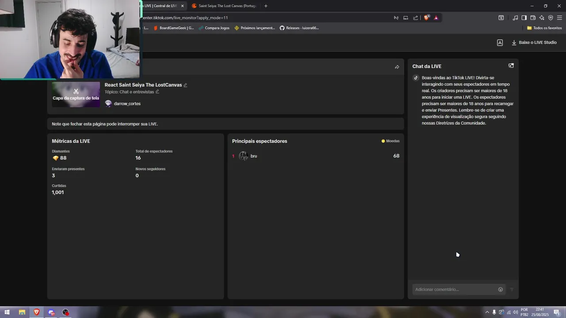Image resolution: width=566 pixels, height=318 pixels.
Task: Click the cast/screen icon in address bar
Action: [x=405, y=18]
